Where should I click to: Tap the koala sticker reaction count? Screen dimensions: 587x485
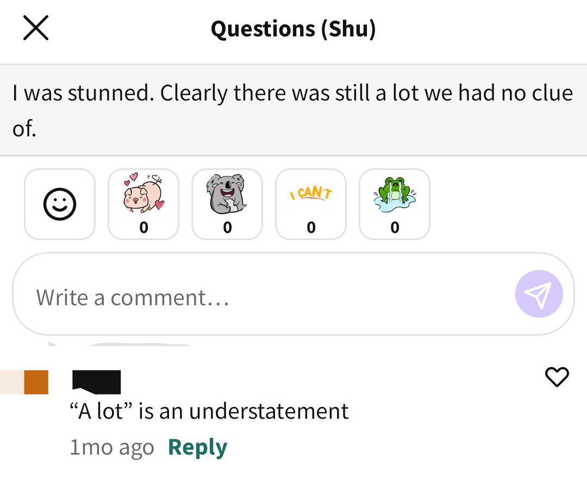click(x=228, y=228)
